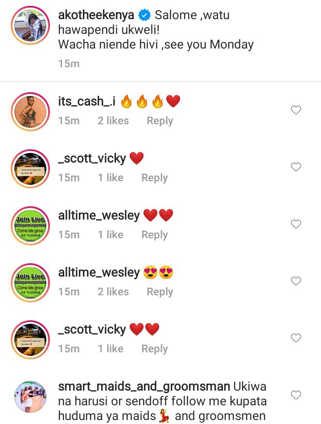Viewport: 321px width, 424px height.
Task: Reply to _scott_vicky's double hearts comment
Action: pyautogui.click(x=155, y=349)
